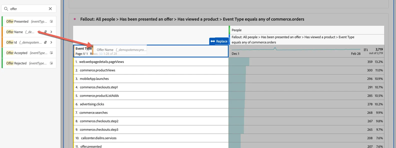Click the 359 value for pageViews row

click(x=370, y=62)
